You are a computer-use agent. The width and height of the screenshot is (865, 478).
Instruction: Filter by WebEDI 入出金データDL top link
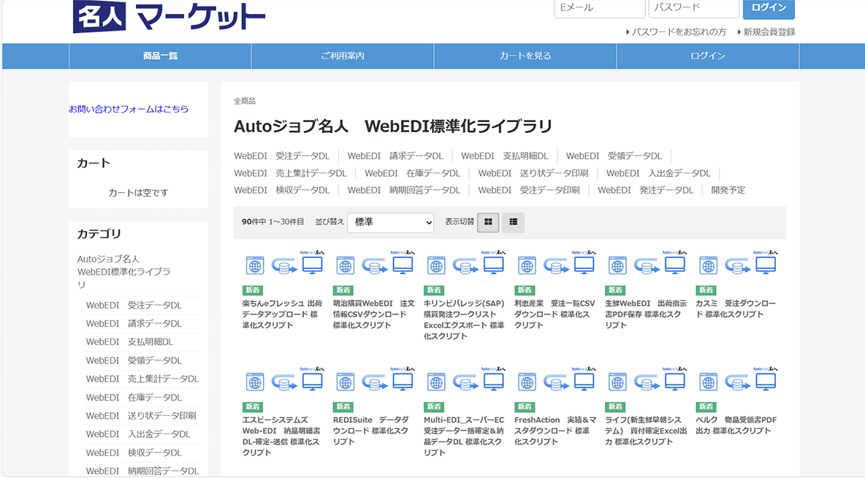click(659, 173)
